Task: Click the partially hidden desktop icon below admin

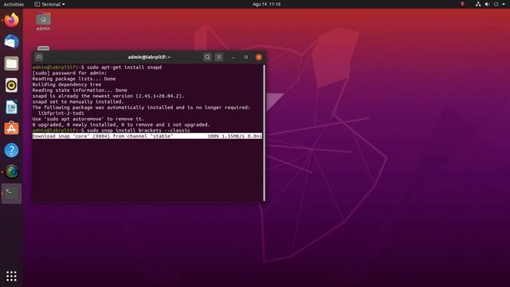Action: pyautogui.click(x=43, y=49)
